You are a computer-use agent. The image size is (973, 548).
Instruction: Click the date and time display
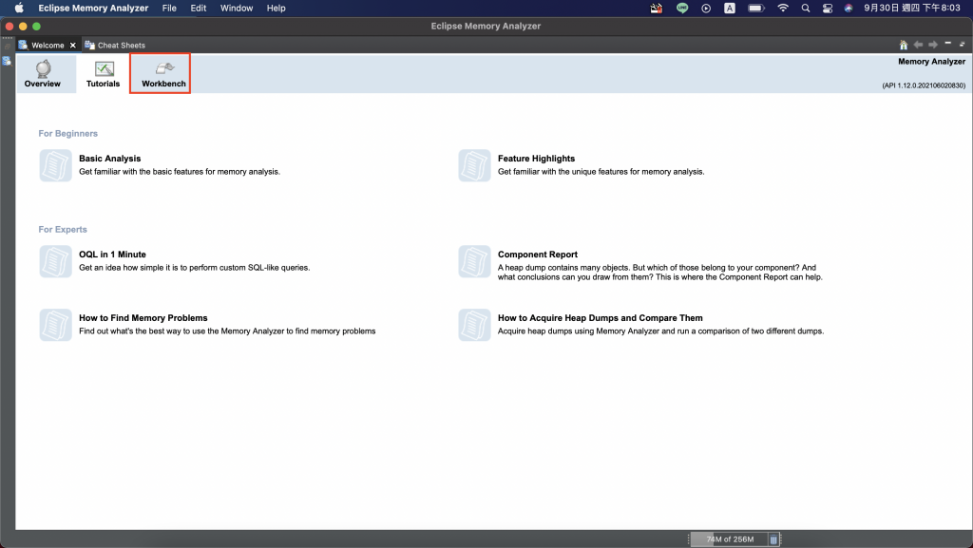[912, 8]
